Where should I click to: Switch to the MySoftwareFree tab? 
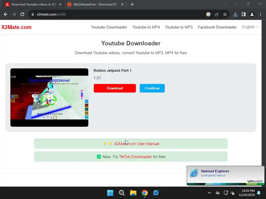96,5
